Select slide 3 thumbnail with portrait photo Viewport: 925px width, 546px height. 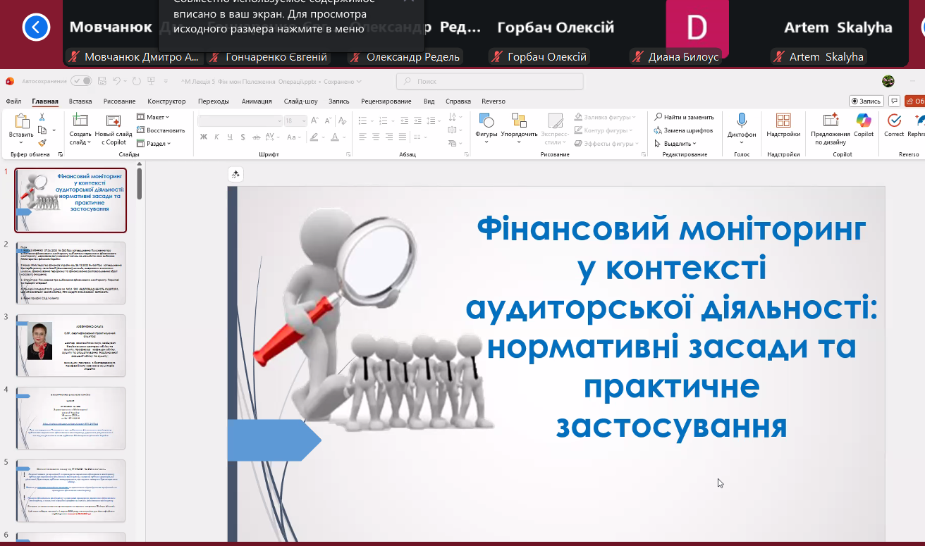[x=71, y=345]
